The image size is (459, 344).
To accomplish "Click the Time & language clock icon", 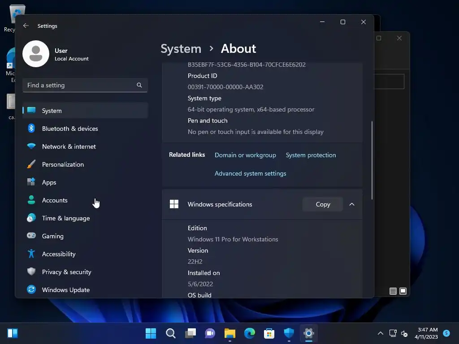I will [x=31, y=218].
